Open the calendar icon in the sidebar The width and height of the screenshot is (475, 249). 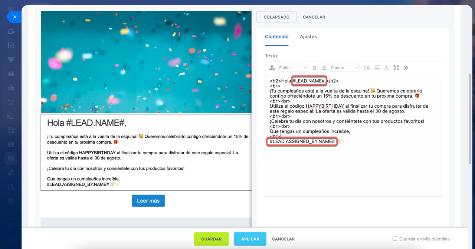11,130
